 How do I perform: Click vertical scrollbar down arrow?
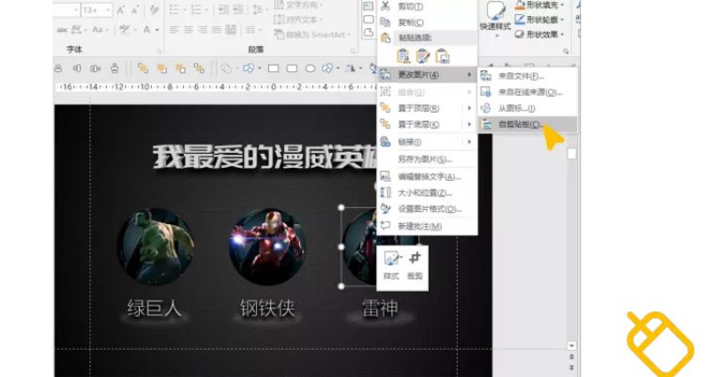pyautogui.click(x=571, y=346)
